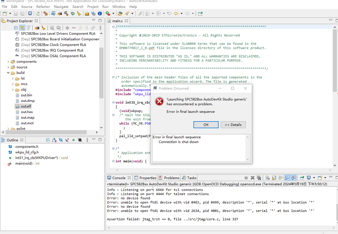The height and width of the screenshot is (234, 338).
Task: Switch to the Tasks tab
Action: 189,178
